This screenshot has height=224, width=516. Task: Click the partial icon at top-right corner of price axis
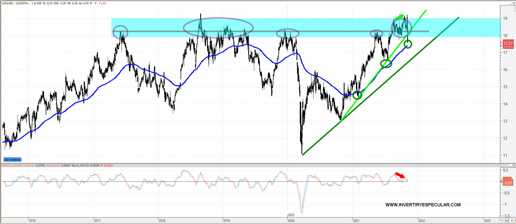(x=514, y=9)
